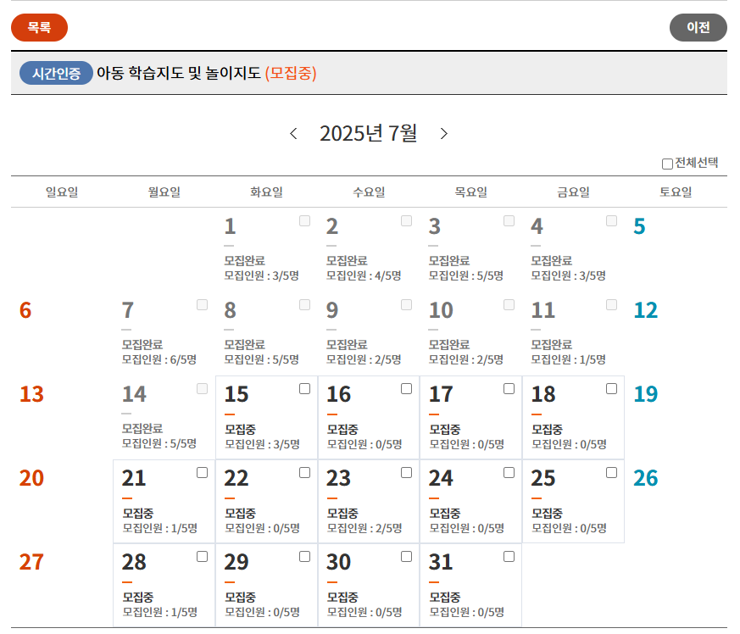The width and height of the screenshot is (740, 634).
Task: Click 모집인원 : 5/5명 on July 8
Action: (x=261, y=359)
